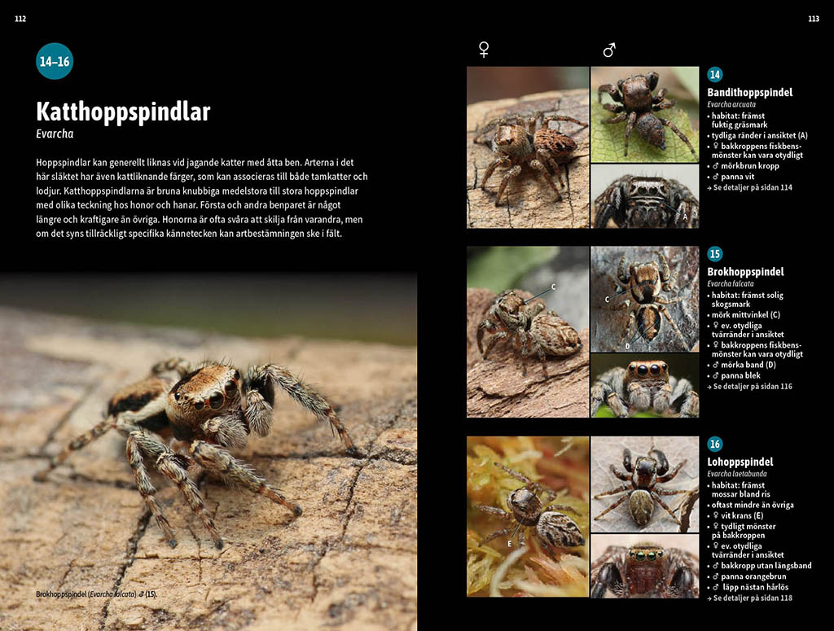Image resolution: width=834 pixels, height=631 pixels.
Task: Click the italic Evarcha genus subtitle
Action: pyautogui.click(x=55, y=134)
